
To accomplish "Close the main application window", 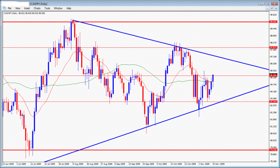I will coord(275,4).
